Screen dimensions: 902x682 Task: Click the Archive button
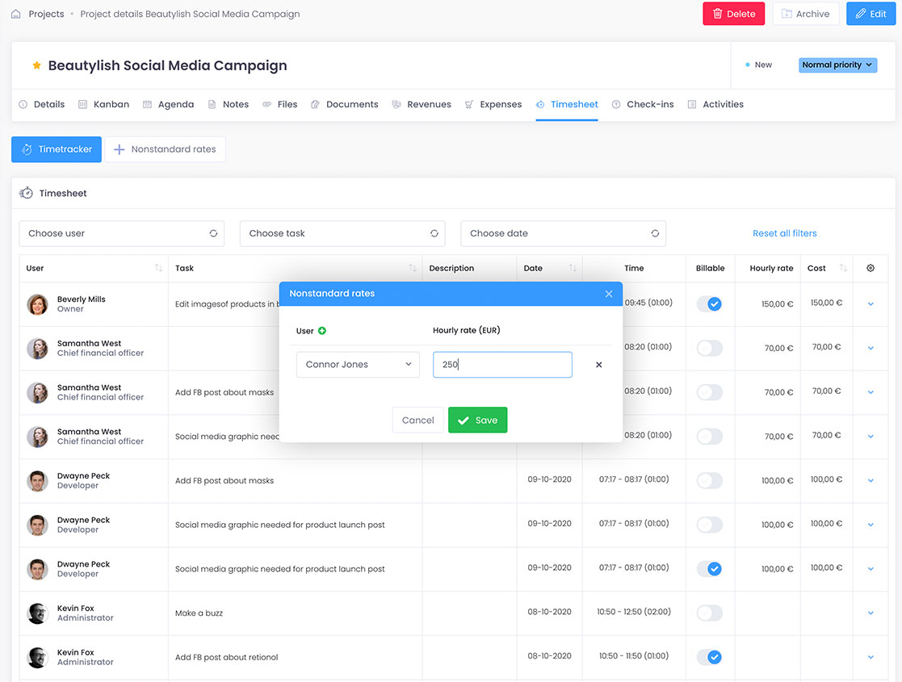(x=805, y=14)
